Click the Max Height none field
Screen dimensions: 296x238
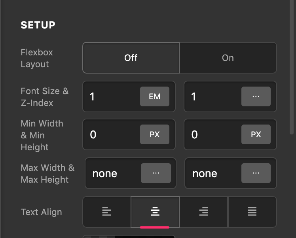[213, 173]
